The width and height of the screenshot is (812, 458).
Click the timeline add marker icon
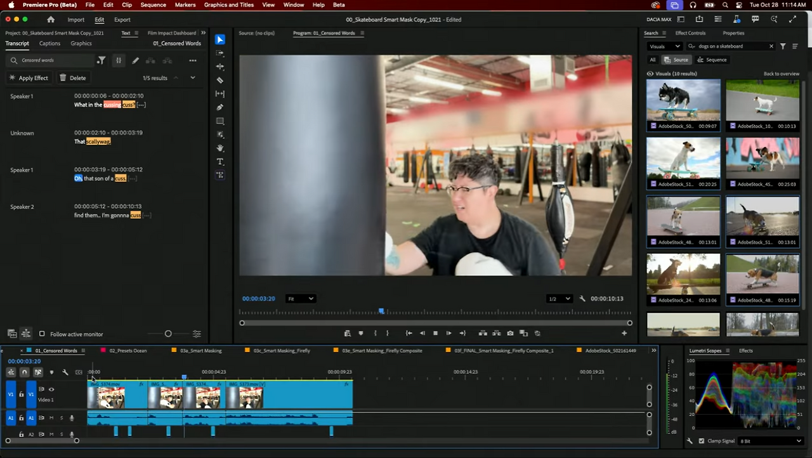[51, 372]
